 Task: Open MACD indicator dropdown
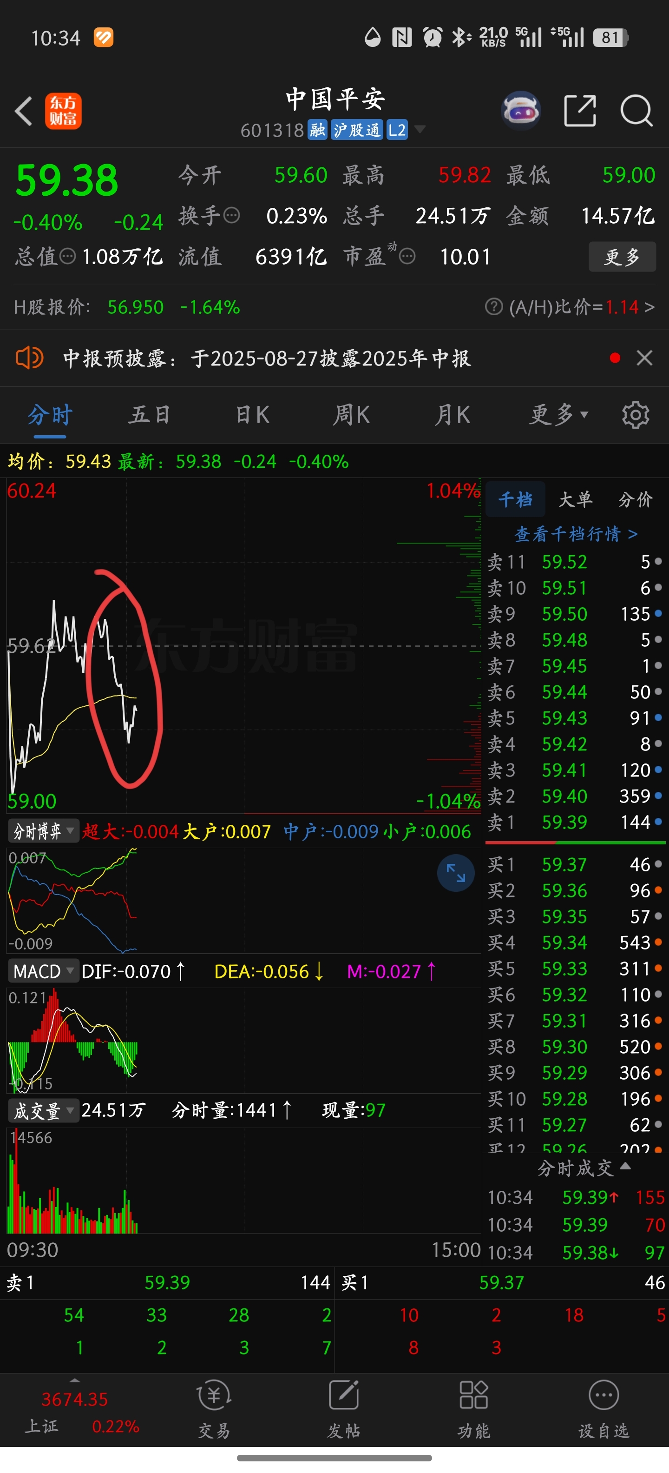(x=43, y=971)
